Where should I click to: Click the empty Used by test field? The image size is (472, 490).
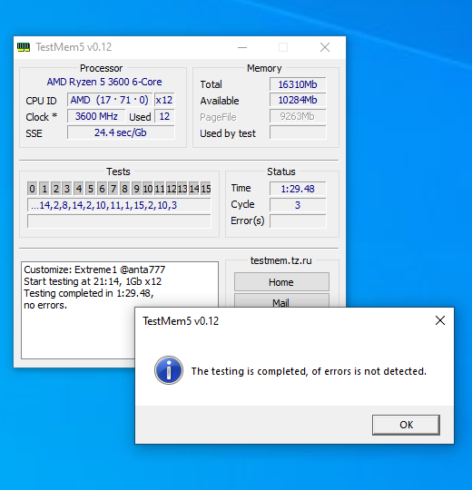[298, 132]
